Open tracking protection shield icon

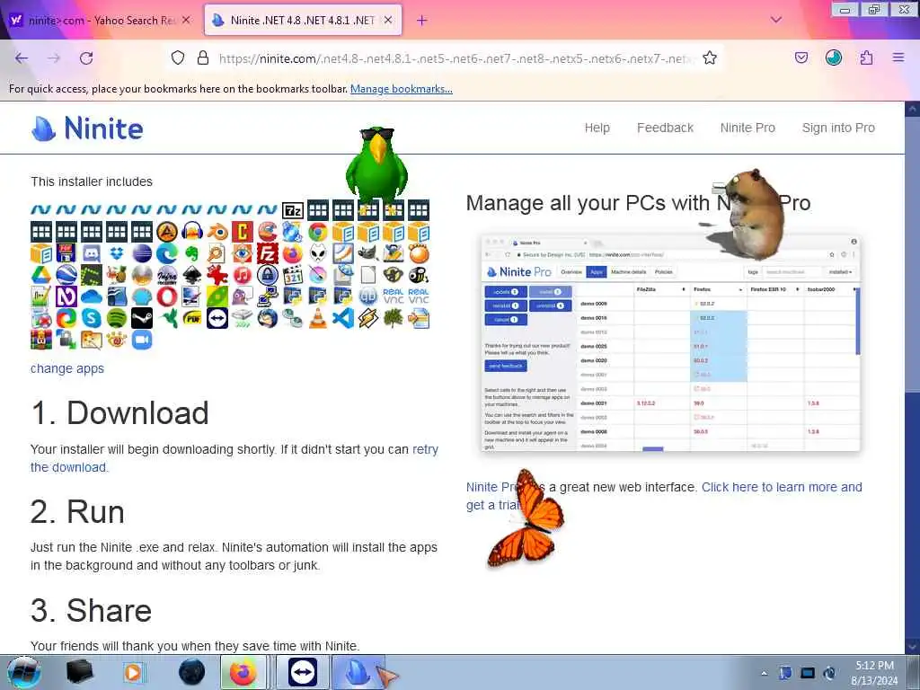[x=178, y=57]
